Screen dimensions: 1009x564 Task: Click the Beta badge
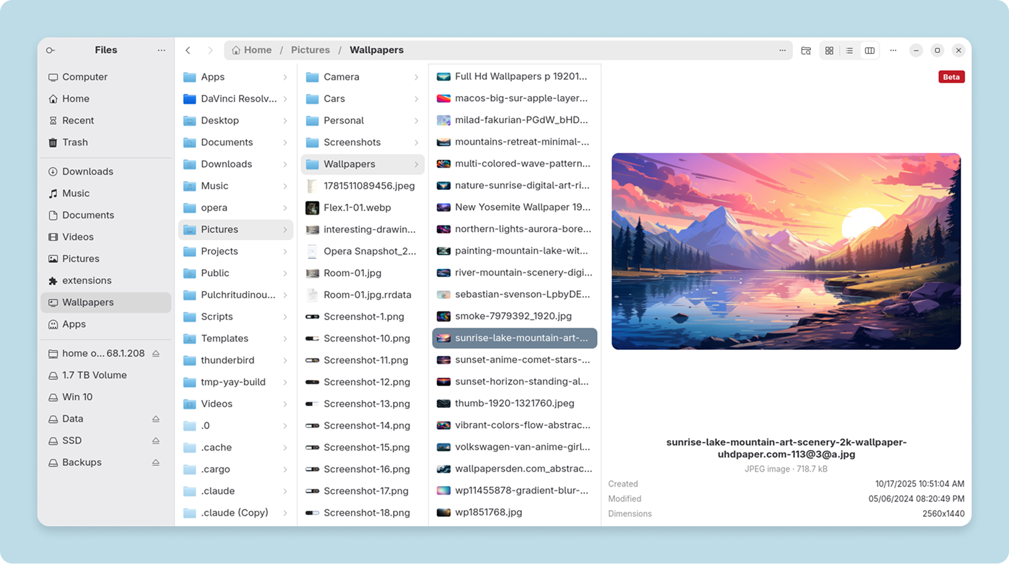tap(951, 77)
